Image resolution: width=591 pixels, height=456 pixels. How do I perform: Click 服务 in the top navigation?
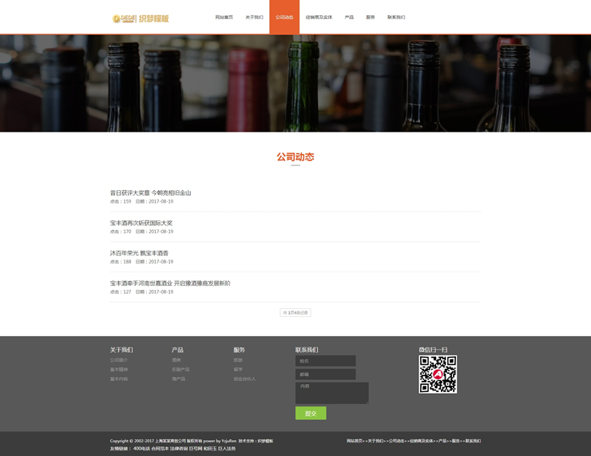[x=371, y=18]
